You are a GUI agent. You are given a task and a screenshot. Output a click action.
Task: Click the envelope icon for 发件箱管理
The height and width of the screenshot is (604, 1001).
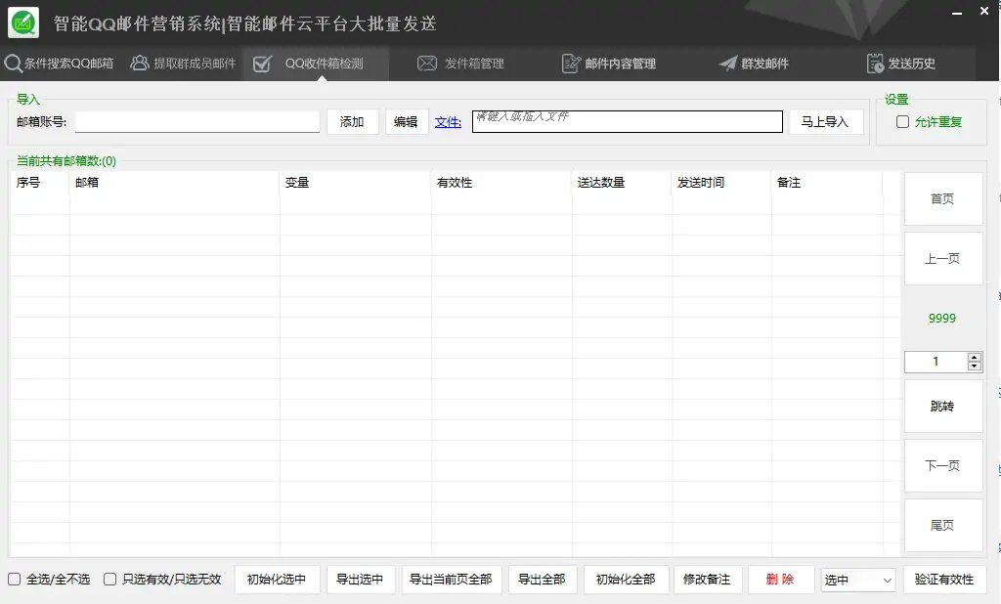click(x=427, y=64)
